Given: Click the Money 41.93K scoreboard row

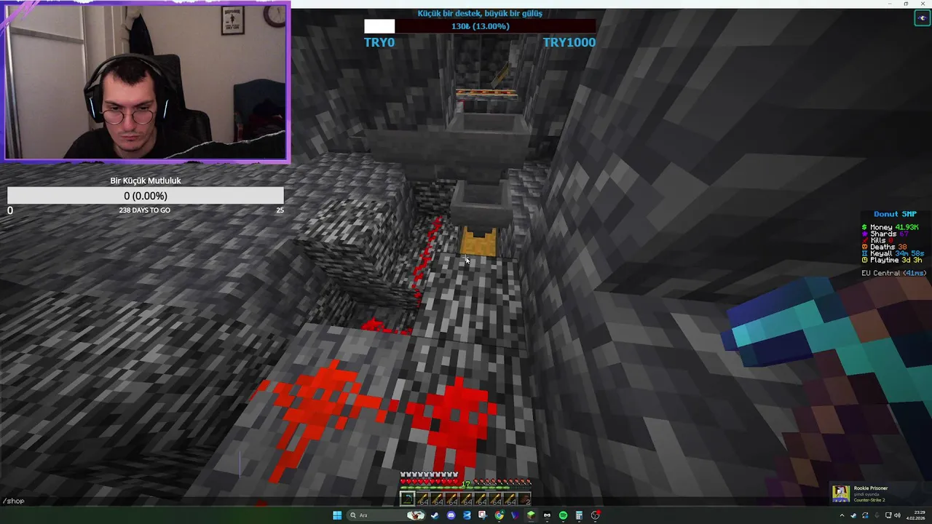Looking at the screenshot, I should pyautogui.click(x=890, y=227).
